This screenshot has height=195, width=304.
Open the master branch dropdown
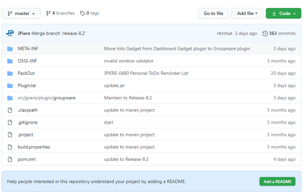21,13
